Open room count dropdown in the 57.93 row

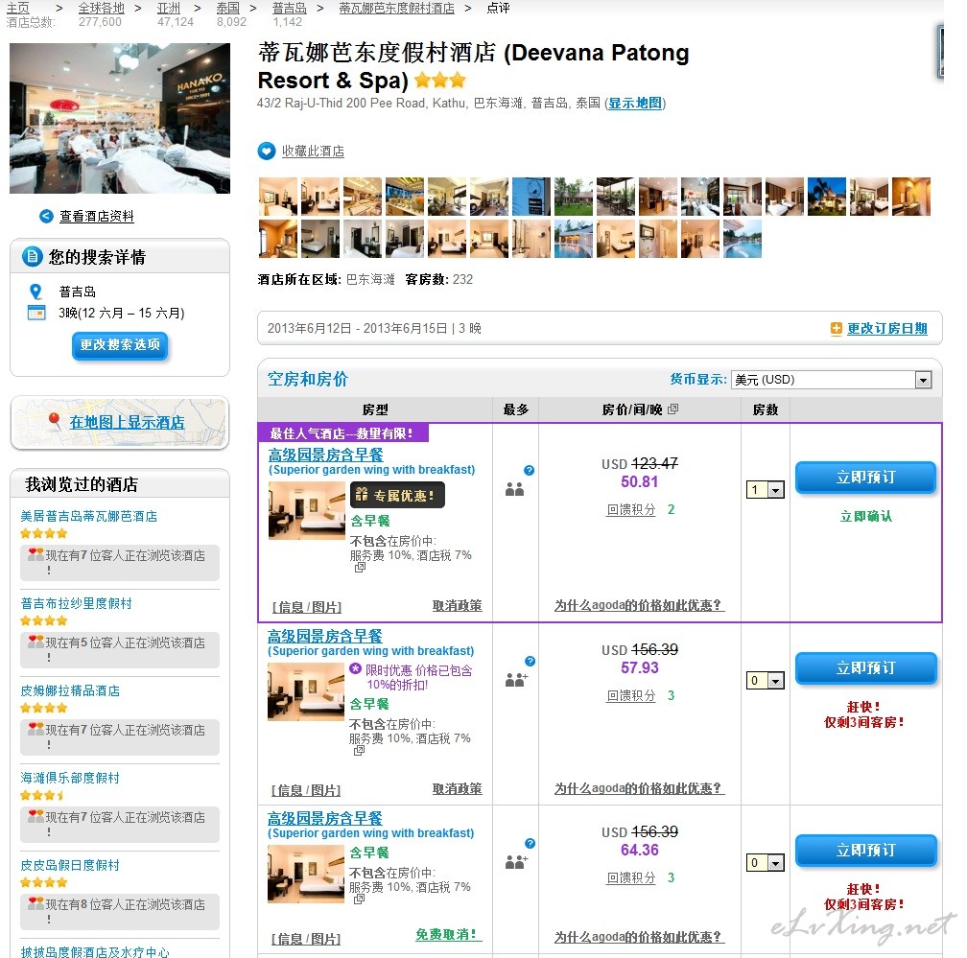coord(766,681)
